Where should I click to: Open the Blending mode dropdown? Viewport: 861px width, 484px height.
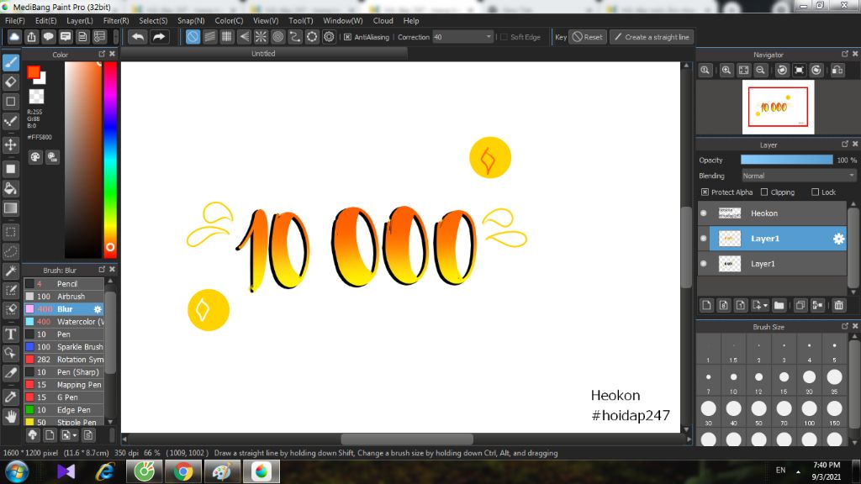point(799,176)
